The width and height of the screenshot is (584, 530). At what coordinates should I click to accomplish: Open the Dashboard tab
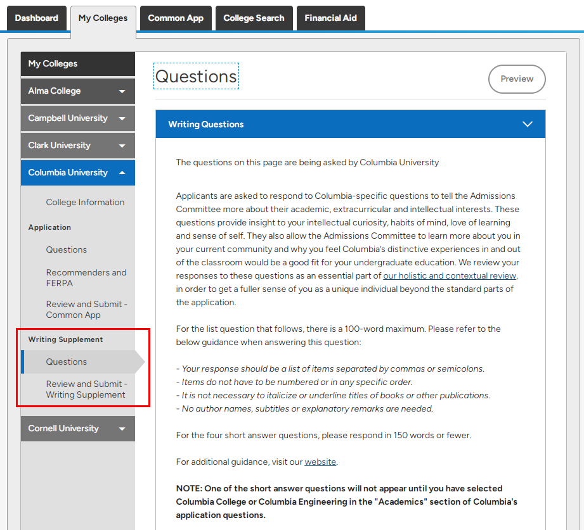pyautogui.click(x=37, y=18)
